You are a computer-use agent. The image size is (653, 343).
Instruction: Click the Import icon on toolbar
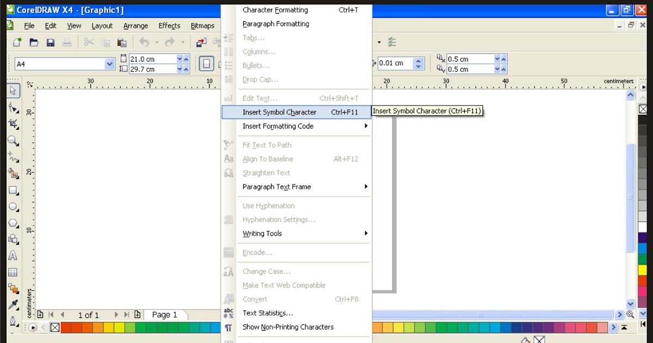click(x=202, y=42)
